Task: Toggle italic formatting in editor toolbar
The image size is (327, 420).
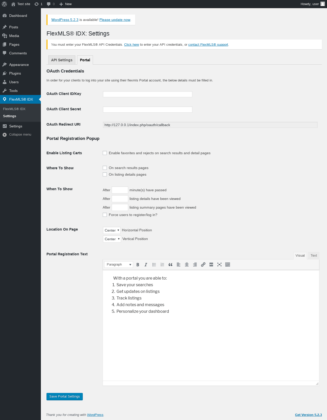Action: coord(146,265)
